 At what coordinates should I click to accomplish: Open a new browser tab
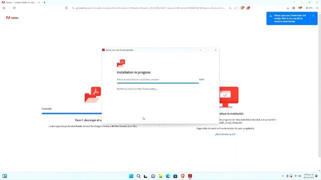click(x=45, y=2)
